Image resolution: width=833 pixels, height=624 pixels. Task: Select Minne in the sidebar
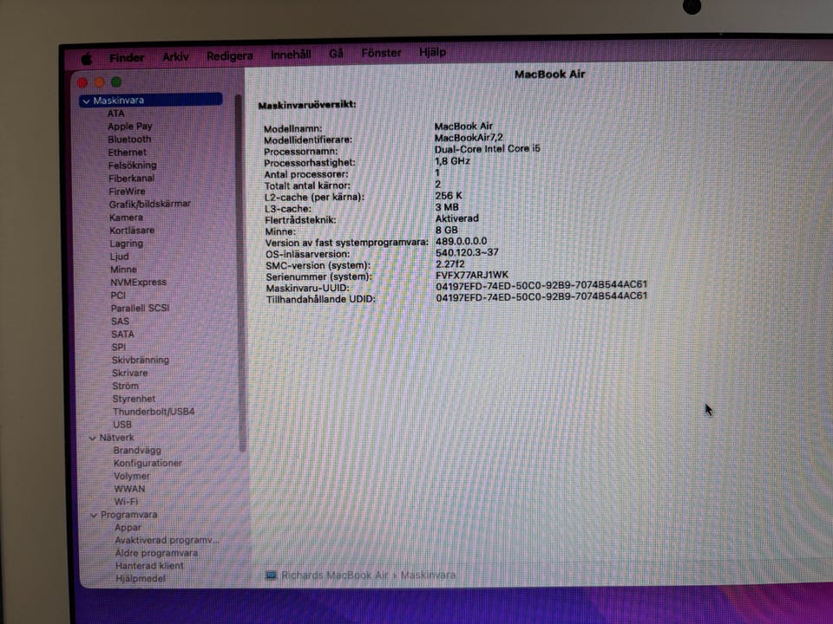coord(123,270)
